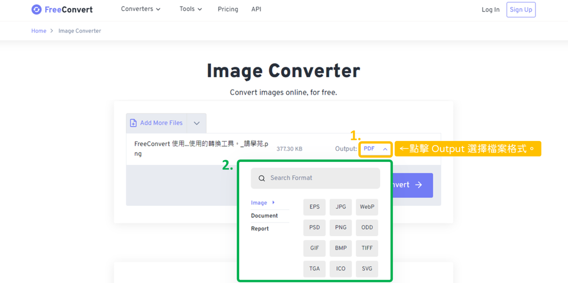Click the Add More Files file icon
The image size is (568, 283).
pyautogui.click(x=133, y=123)
